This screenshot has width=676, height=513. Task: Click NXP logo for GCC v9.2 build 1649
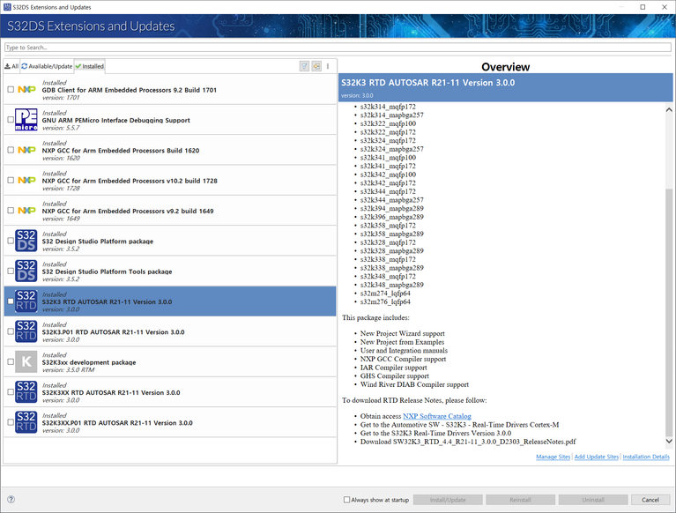click(26, 210)
